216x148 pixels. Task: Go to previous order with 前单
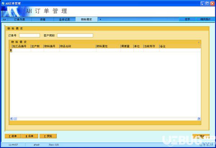tap(13, 136)
